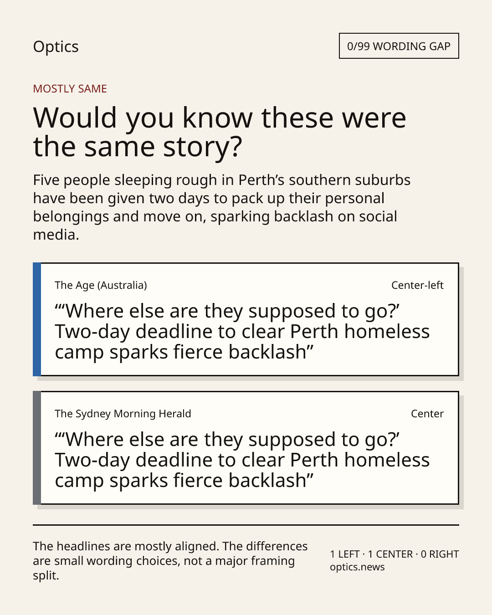Screen dimensions: 492x615
Task: Click the 0/99 WORDING GAP badge
Action: point(399,46)
